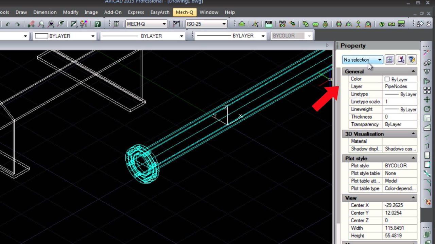Viewport: 435px width, 244px height.
Task: Collapse the Plot style section
Action: 413,158
